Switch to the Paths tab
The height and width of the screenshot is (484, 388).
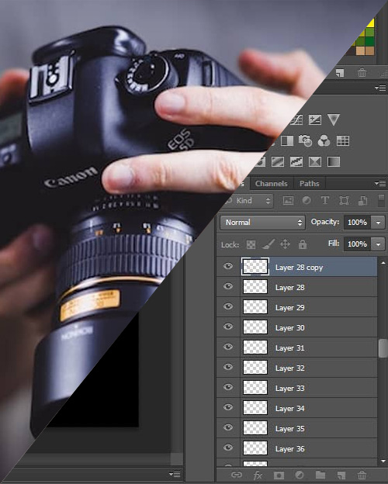(x=309, y=184)
